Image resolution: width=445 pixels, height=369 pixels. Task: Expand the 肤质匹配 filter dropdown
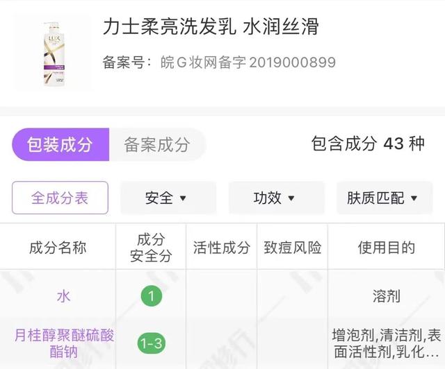click(x=385, y=198)
